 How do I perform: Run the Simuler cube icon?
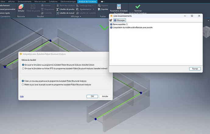[x=21, y=7]
